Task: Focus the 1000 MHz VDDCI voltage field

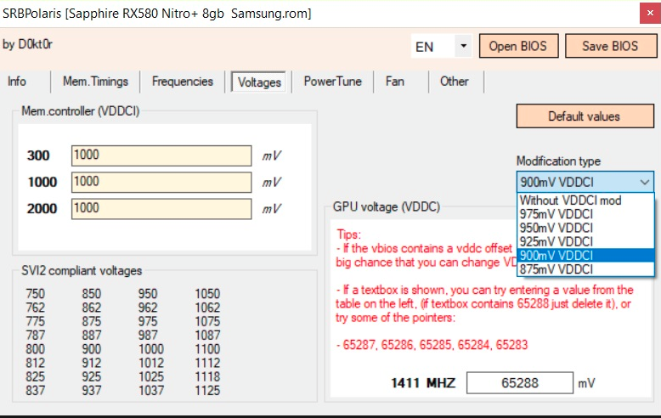Action: tap(161, 182)
